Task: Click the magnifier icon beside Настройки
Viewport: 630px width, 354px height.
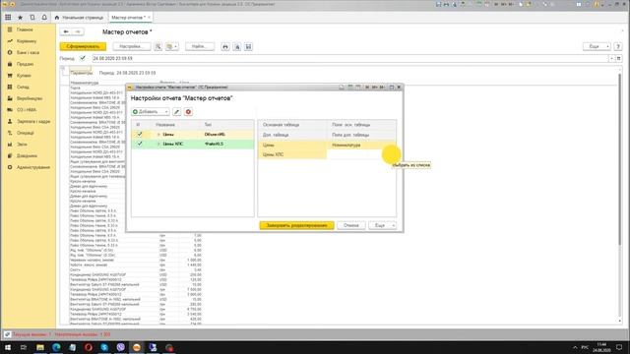Action: click(157, 46)
